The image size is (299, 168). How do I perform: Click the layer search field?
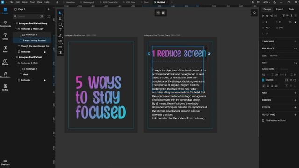coord(28,17)
